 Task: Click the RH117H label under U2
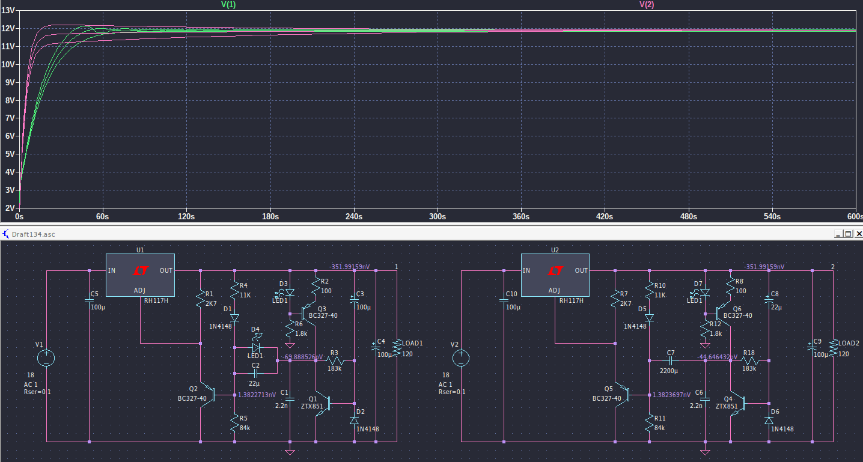pos(570,300)
